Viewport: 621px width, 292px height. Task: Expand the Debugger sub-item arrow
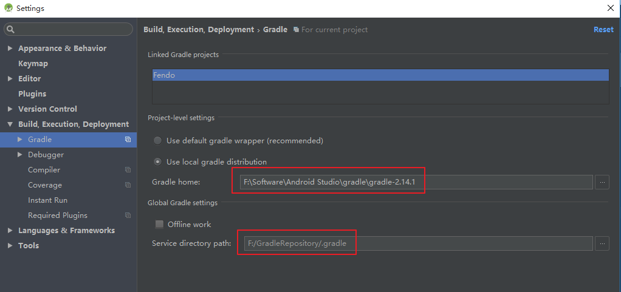(20, 155)
